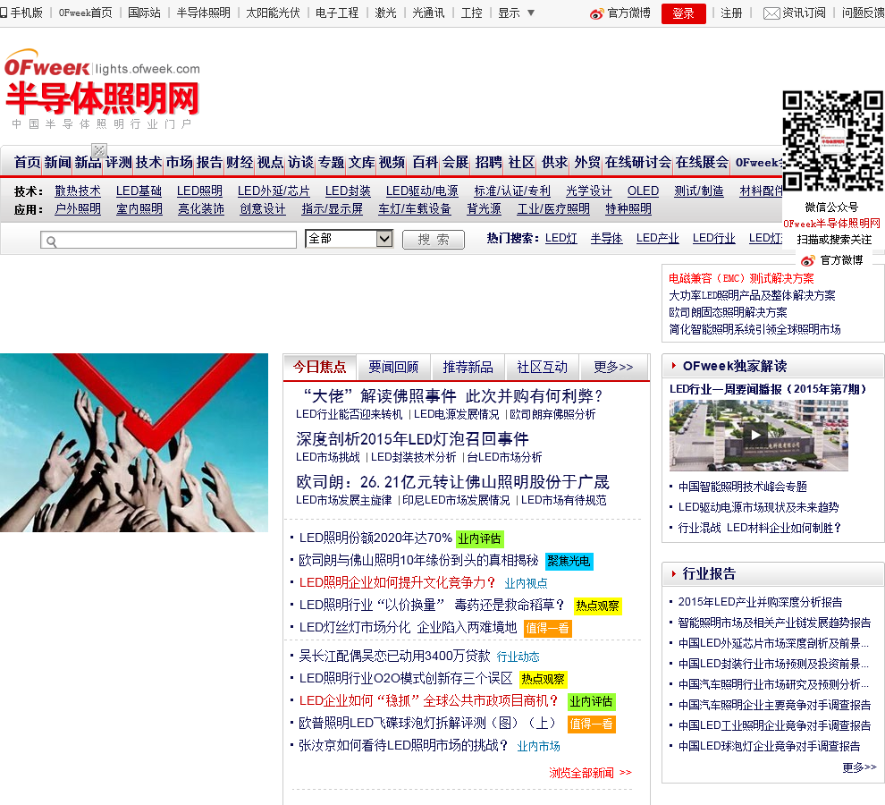The image size is (885, 805).
Task: Click the Weibo icon beside 官方微博 at top
Action: (x=596, y=13)
